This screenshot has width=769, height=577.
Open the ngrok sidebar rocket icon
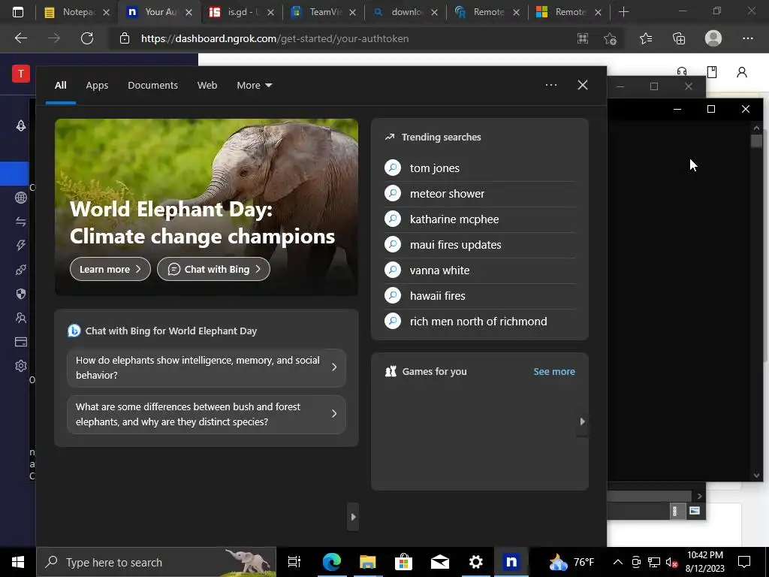click(20, 125)
